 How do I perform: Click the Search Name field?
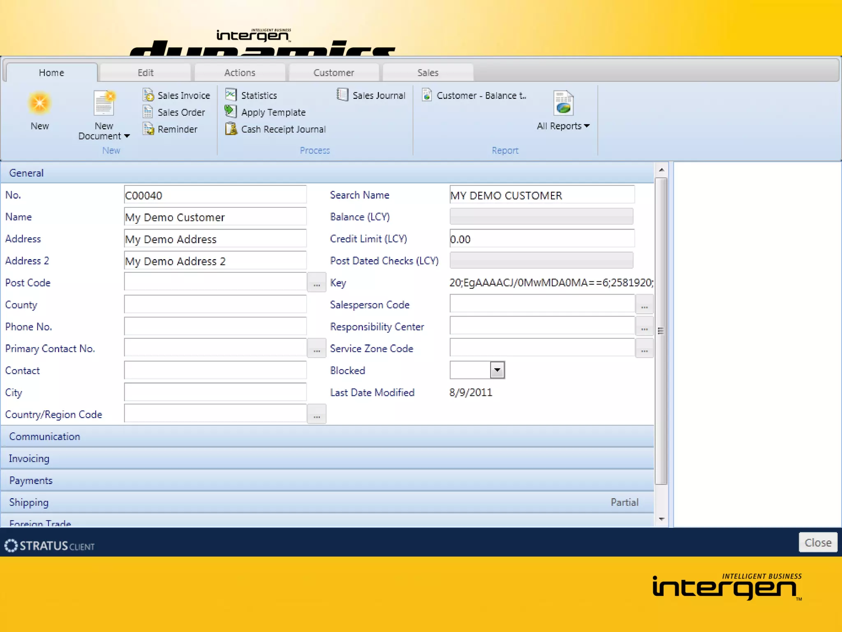click(542, 195)
